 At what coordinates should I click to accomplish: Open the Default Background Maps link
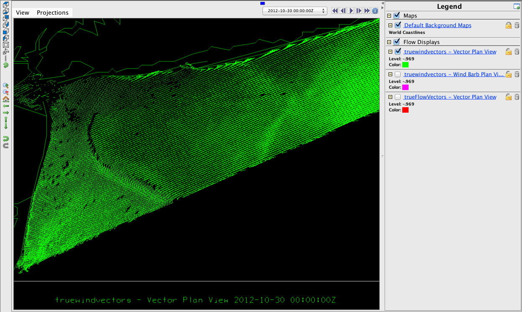tap(437, 26)
